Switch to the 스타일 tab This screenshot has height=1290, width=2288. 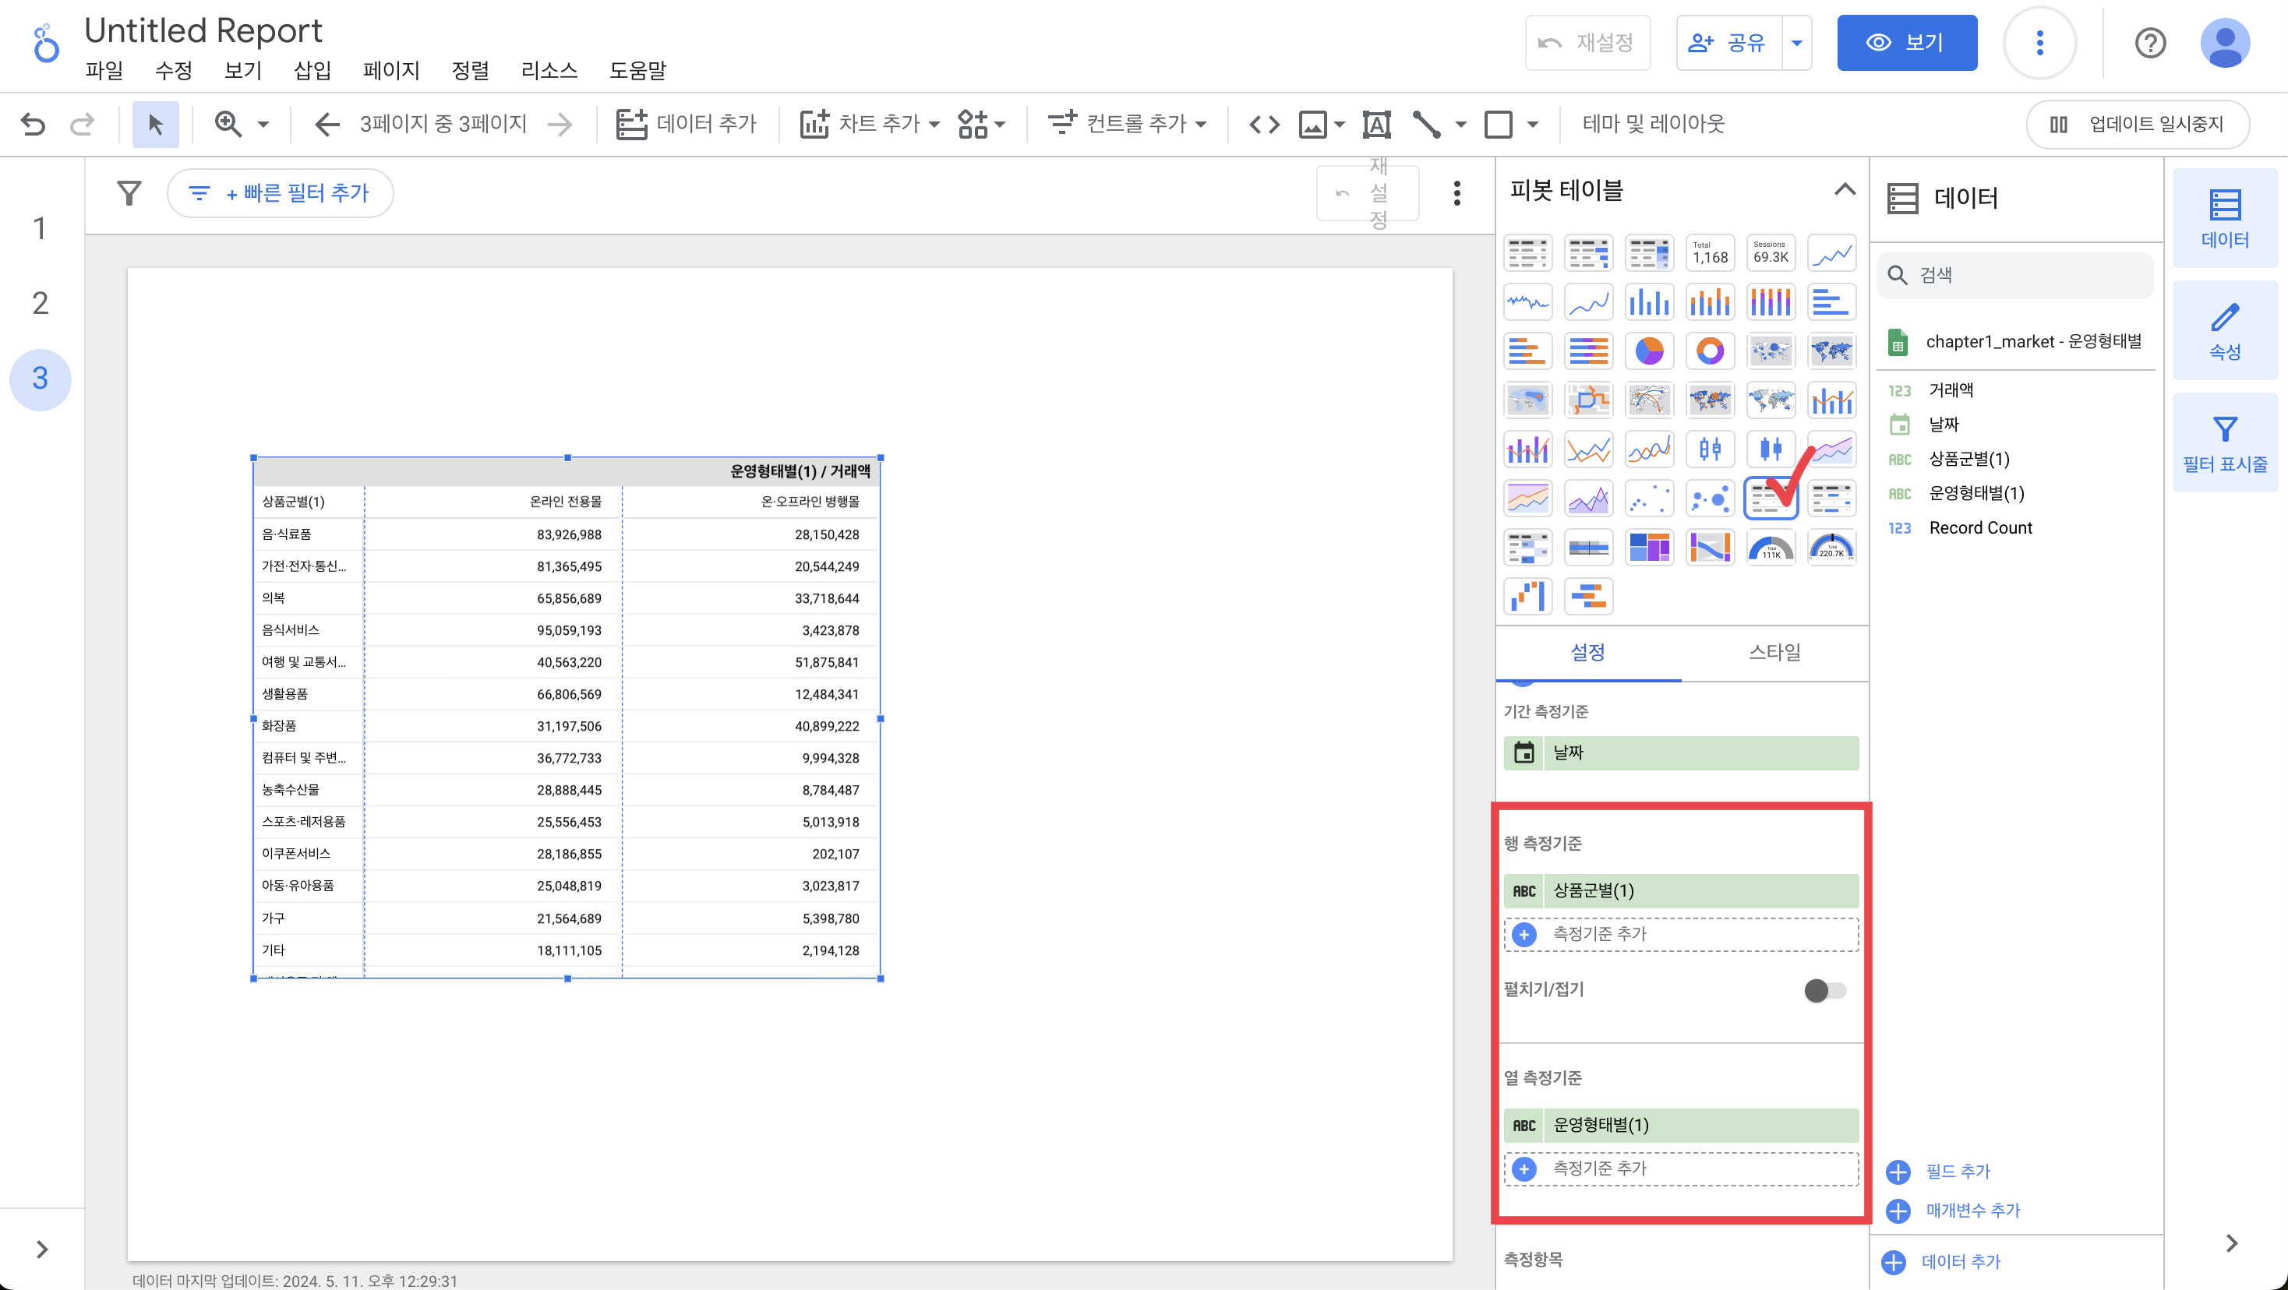coord(1774,652)
